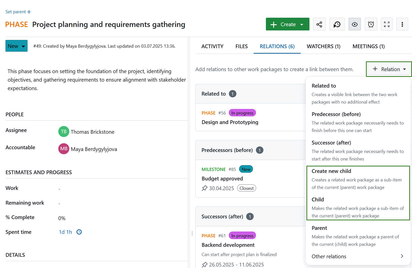Click the In progress status badge on Design and Prototyping
This screenshot has width=412, height=268.
tap(242, 113)
